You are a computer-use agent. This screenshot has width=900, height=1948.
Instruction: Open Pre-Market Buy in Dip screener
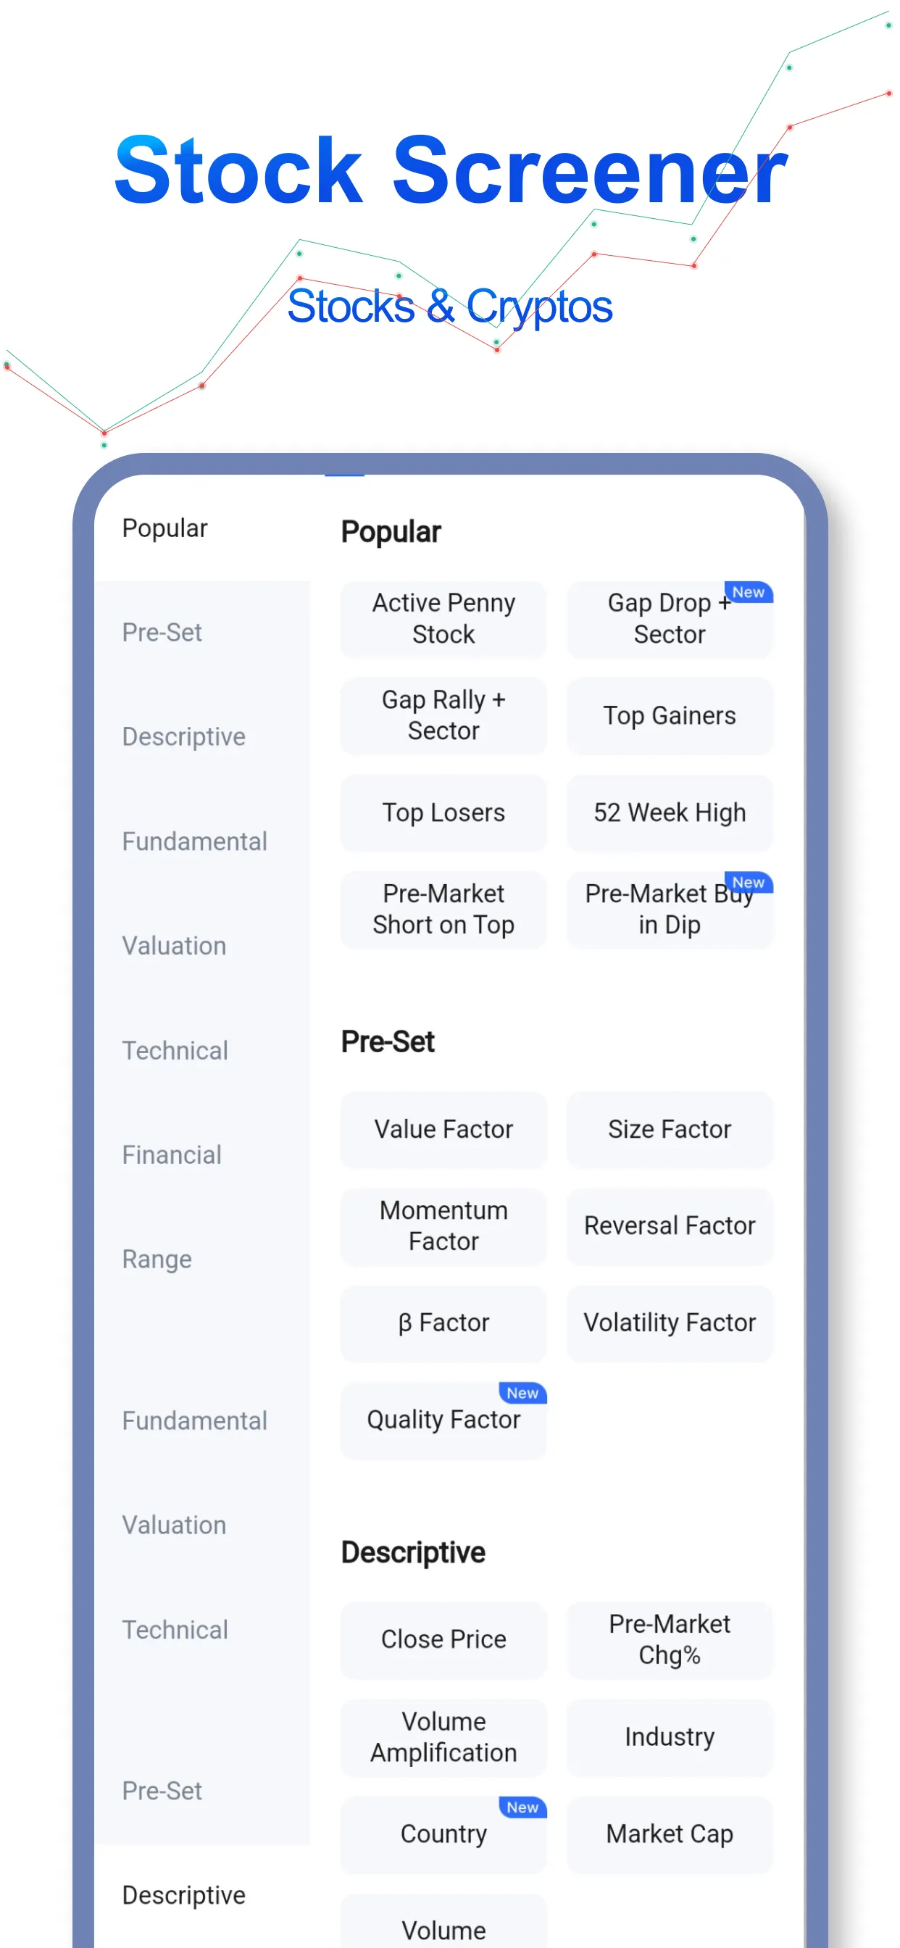(669, 909)
